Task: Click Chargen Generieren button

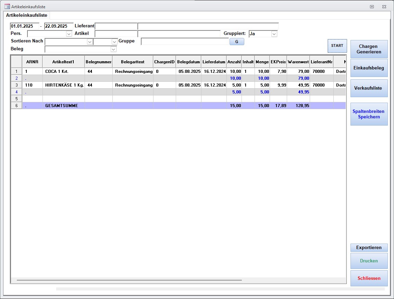Action: click(x=369, y=49)
